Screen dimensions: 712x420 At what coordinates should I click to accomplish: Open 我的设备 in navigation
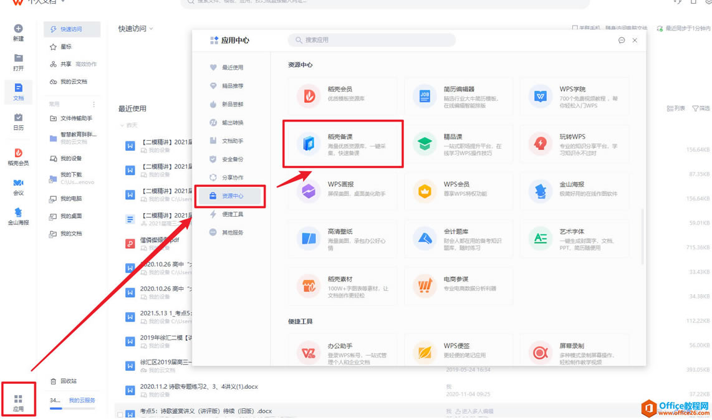pyautogui.click(x=72, y=158)
